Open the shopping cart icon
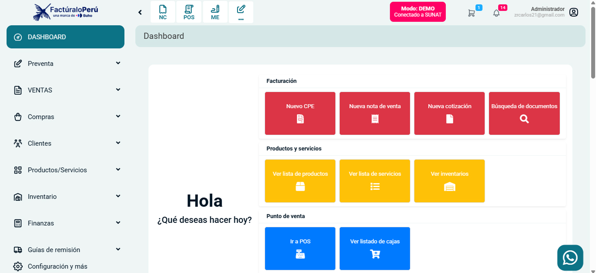 [472, 13]
